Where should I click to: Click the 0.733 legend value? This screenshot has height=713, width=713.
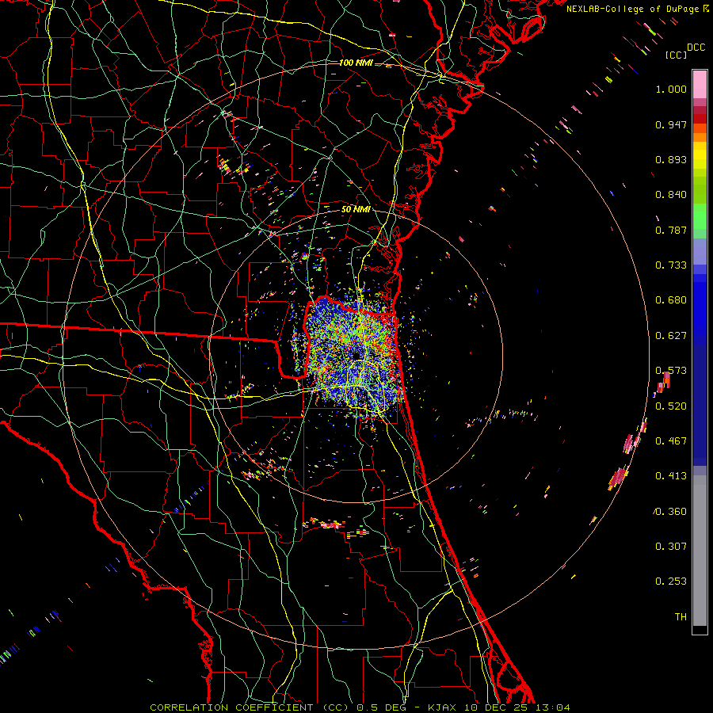671,265
